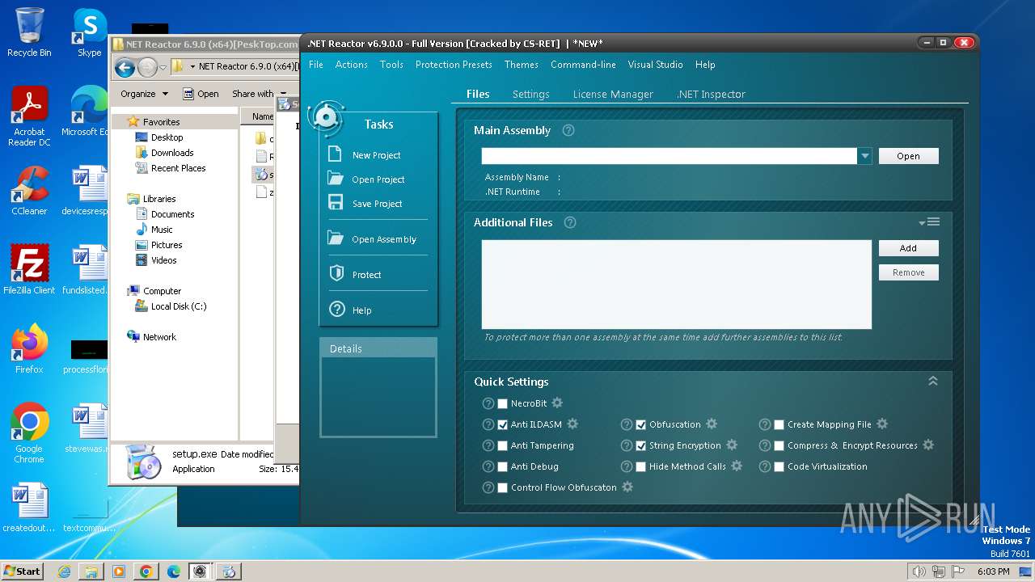1035x582 pixels.
Task: Click Add button for Additional Files
Action: tap(909, 248)
